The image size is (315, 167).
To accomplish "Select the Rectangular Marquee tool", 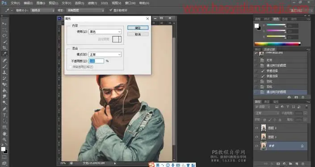I will [4, 30].
